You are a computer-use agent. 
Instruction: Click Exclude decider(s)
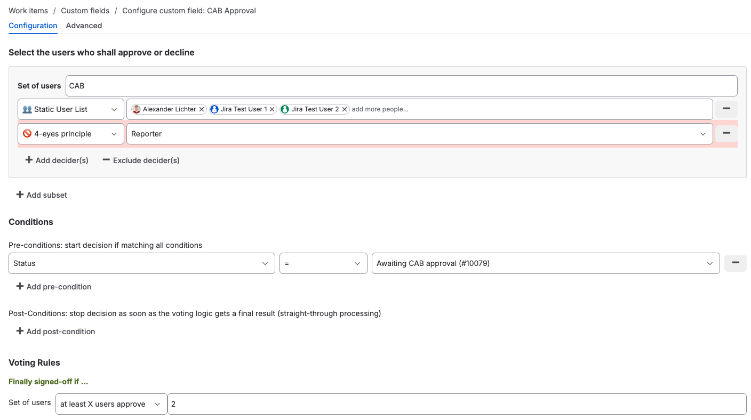[x=141, y=160]
